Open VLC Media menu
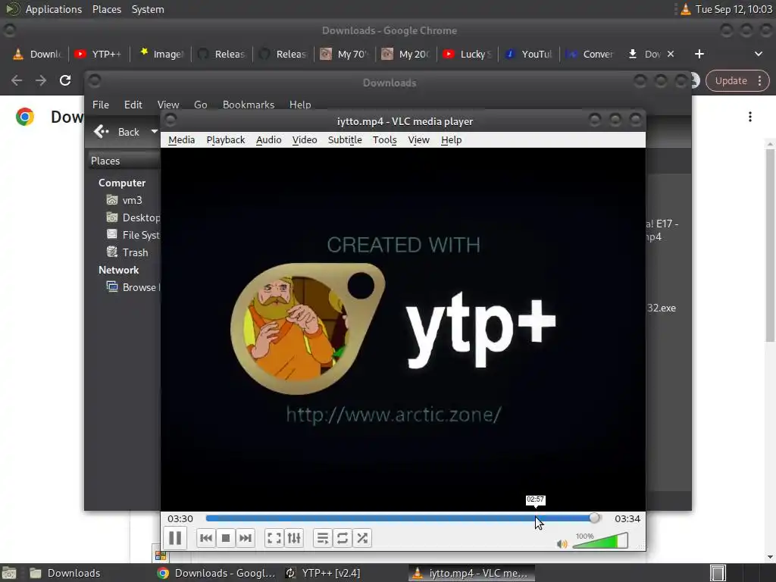Image resolution: width=776 pixels, height=582 pixels. coord(182,140)
